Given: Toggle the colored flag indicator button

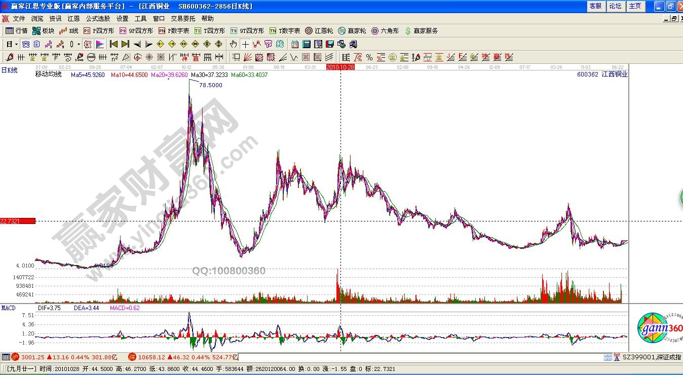Looking at the screenshot, I should pyautogui.click(x=100, y=44).
